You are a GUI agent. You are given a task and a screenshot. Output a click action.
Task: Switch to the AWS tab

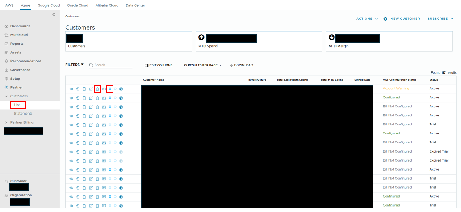pyautogui.click(x=9, y=5)
